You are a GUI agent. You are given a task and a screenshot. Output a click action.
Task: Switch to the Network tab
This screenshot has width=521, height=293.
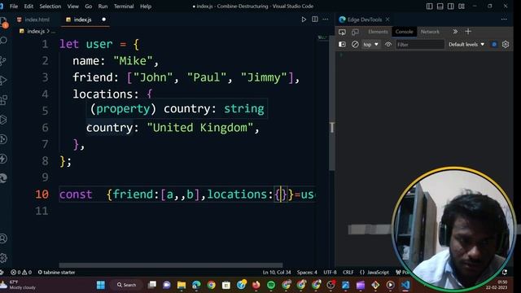pyautogui.click(x=430, y=32)
